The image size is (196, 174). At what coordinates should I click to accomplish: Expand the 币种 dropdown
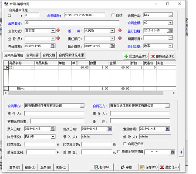point(112,30)
